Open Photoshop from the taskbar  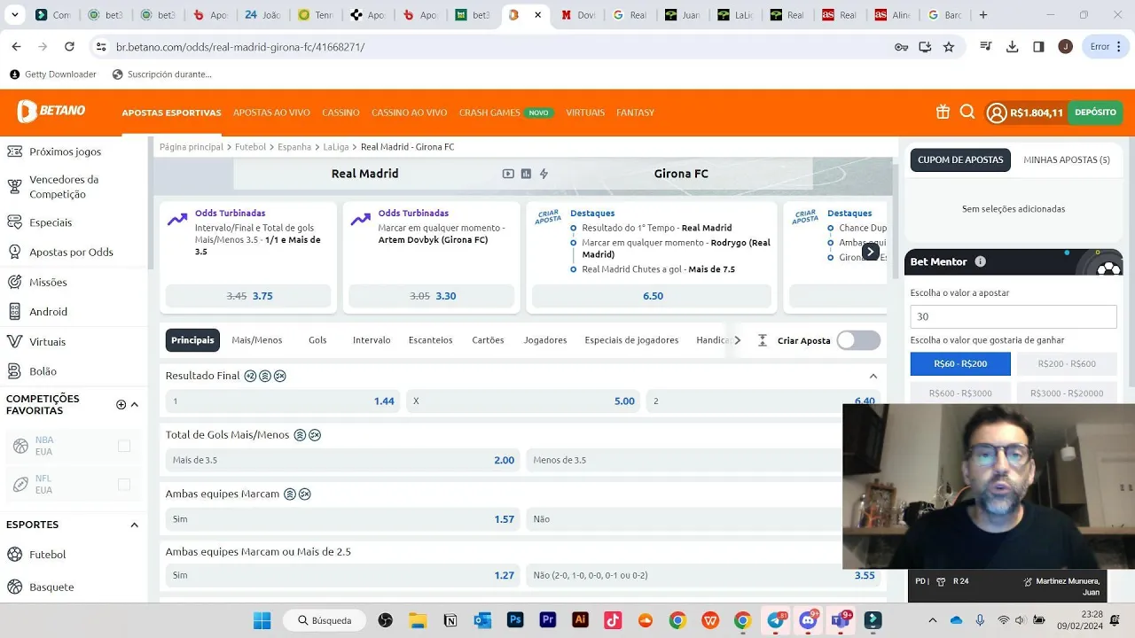(x=515, y=620)
